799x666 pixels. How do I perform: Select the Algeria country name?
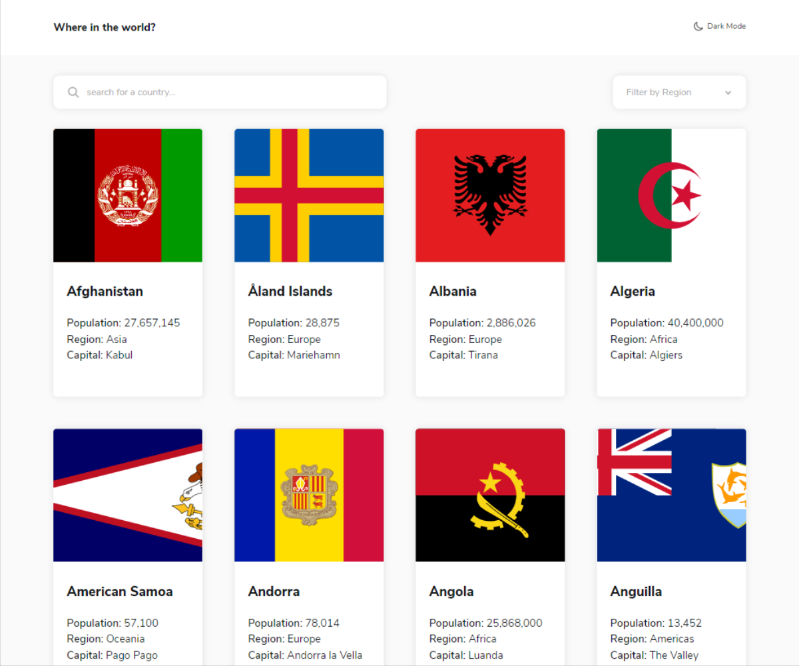click(x=633, y=291)
